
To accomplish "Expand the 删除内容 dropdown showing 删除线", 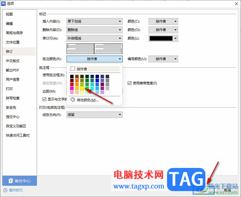I will (x=94, y=30).
